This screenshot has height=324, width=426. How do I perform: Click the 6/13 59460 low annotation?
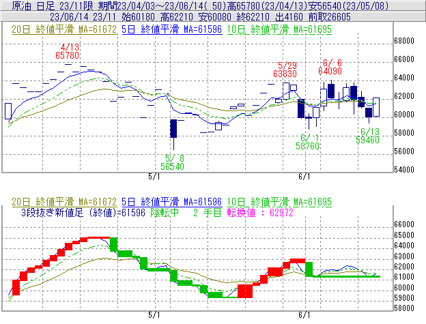367,136
